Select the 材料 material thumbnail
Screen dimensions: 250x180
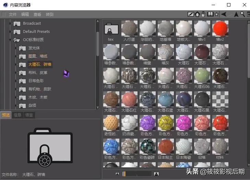point(220,146)
